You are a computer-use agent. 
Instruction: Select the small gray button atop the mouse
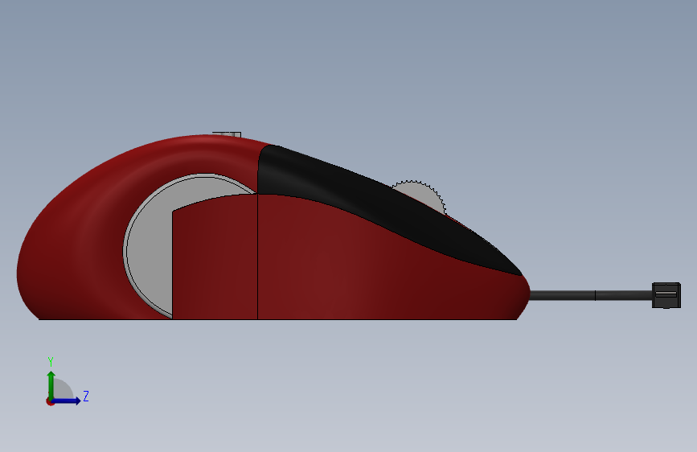pyautogui.click(x=228, y=134)
